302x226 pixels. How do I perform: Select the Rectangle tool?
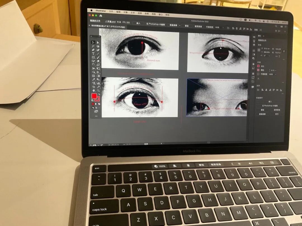tap(93, 57)
